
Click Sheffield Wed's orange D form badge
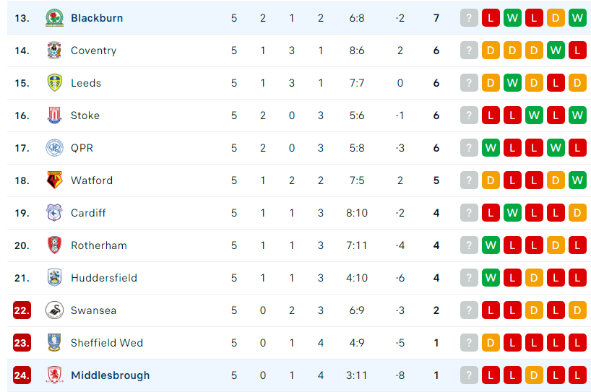click(491, 343)
